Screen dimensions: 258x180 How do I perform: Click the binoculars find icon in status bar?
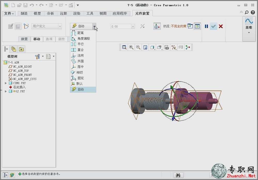tap(178, 175)
